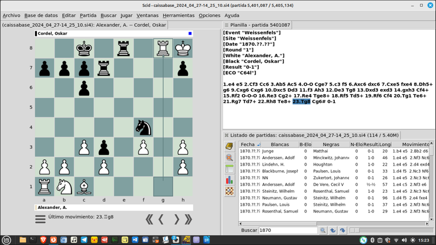Screen dimensions: 436x245
Task: Click the Bluetooth tray icon
Action: click(372, 240)
